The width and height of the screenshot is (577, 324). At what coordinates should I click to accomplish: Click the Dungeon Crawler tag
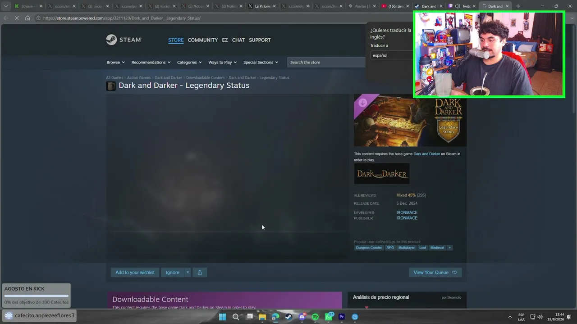point(369,247)
